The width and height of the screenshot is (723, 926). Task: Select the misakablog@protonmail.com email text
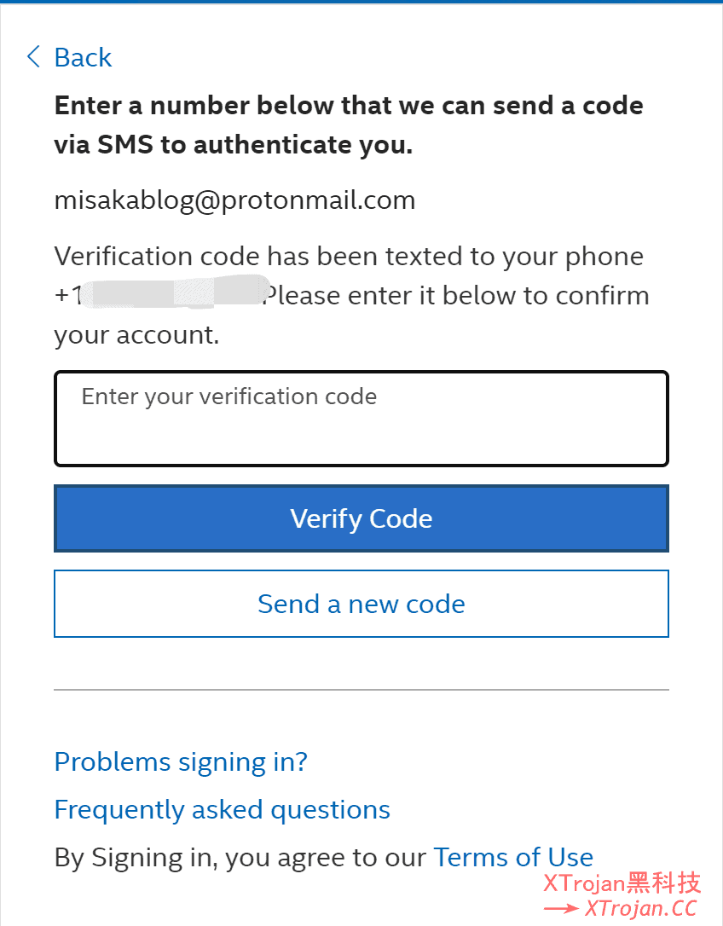point(234,200)
